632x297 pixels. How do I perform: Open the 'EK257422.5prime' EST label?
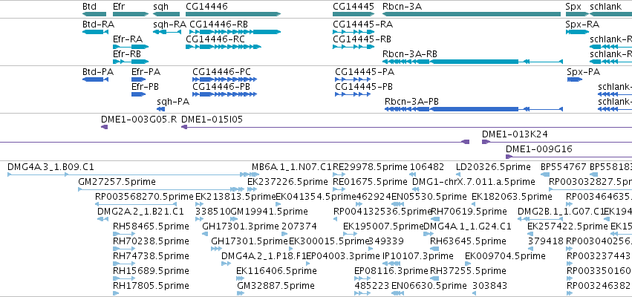click(567, 228)
